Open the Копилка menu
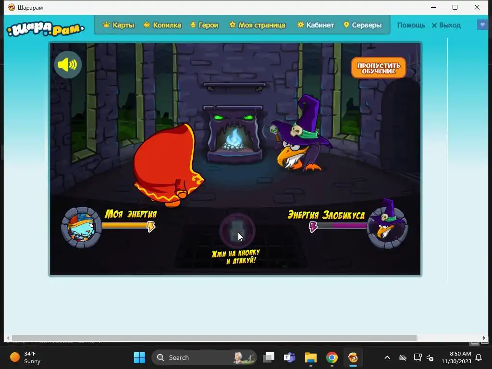Image resolution: width=492 pixels, height=369 pixels. (162, 25)
